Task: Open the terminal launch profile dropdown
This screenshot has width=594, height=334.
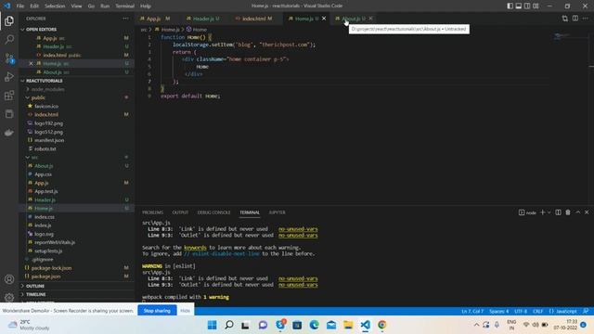Action: pyautogui.click(x=549, y=212)
